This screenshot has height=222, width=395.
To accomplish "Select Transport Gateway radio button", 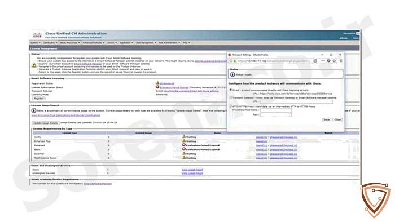I will (x=230, y=97).
